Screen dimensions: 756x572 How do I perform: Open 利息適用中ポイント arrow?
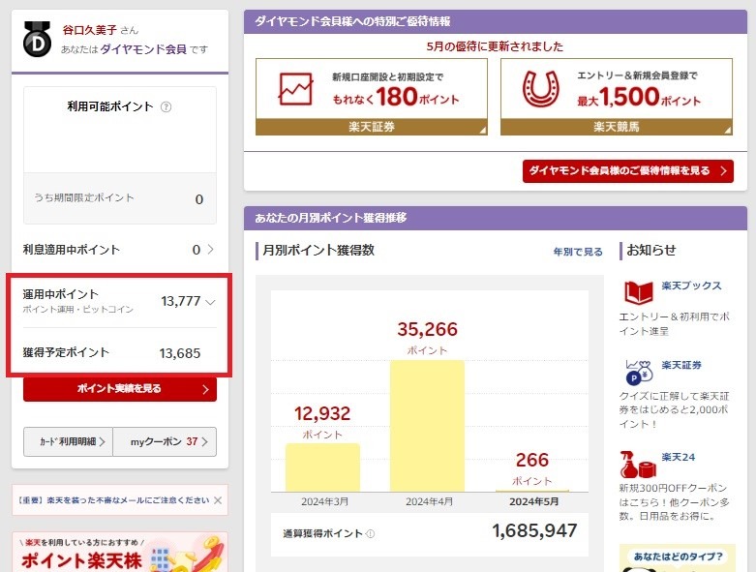click(x=210, y=249)
